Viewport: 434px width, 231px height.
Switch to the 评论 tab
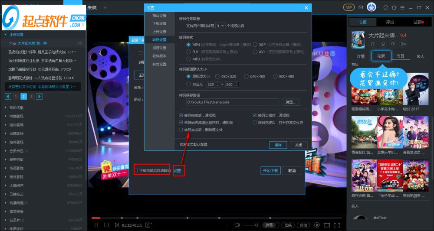tap(390, 22)
